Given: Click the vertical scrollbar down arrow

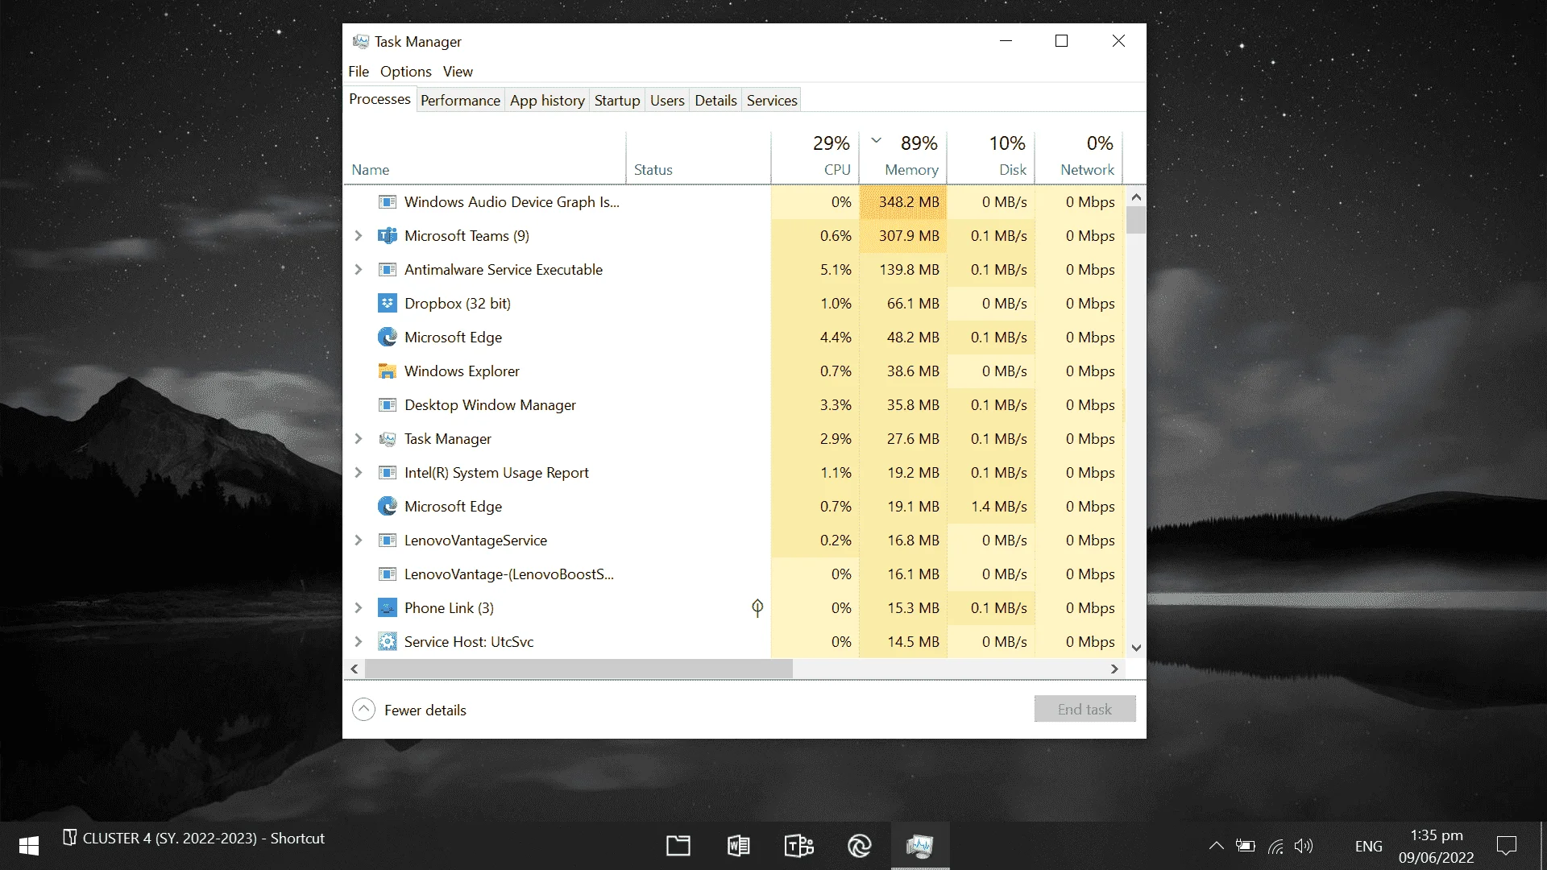Looking at the screenshot, I should (x=1136, y=648).
